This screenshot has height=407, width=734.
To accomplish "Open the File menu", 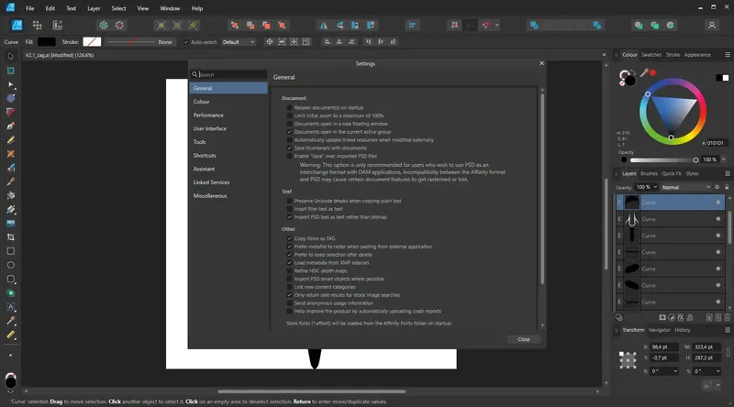I will point(30,8).
